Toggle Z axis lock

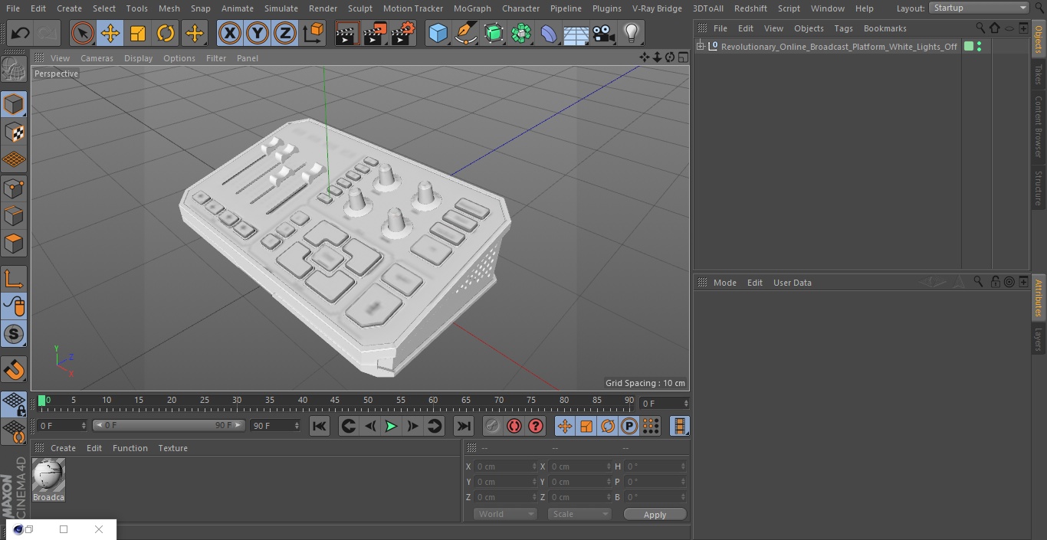click(285, 33)
